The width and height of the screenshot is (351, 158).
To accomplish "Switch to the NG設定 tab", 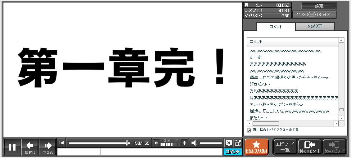I will click(x=315, y=27).
